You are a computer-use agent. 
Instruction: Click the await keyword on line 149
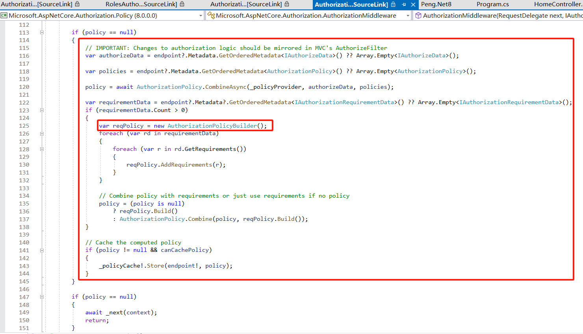(x=94, y=312)
